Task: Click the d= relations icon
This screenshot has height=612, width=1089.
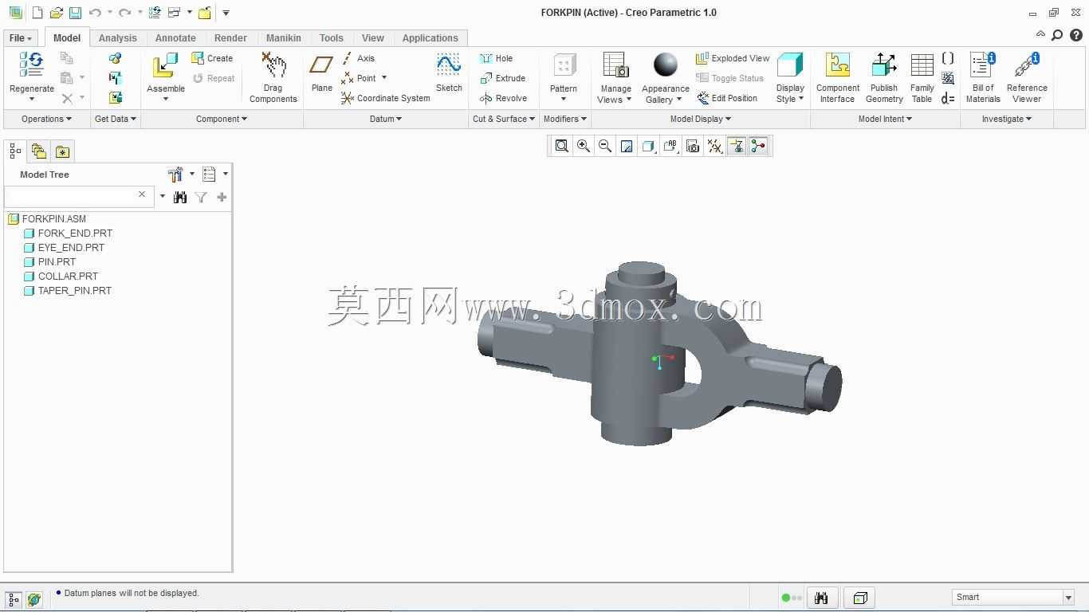Action: 948,98
